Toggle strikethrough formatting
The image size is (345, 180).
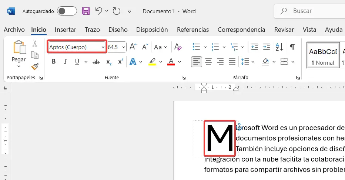coord(96,62)
